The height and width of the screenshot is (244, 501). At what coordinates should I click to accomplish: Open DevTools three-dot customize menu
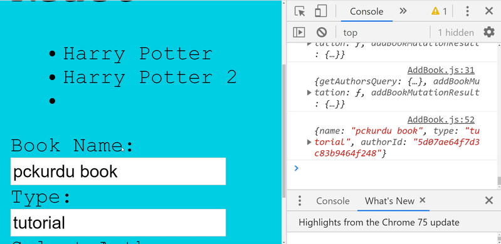pos(467,11)
